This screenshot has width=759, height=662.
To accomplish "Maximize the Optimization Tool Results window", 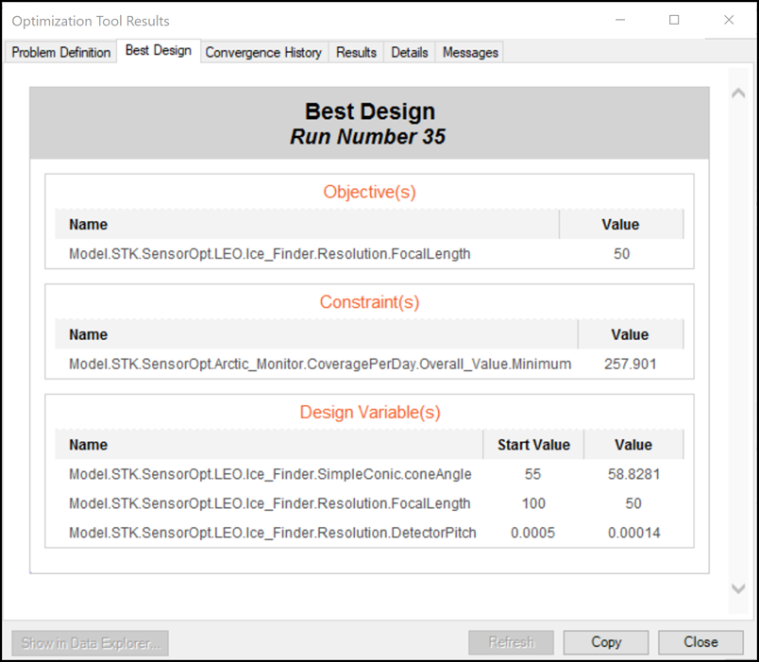I will click(x=674, y=20).
